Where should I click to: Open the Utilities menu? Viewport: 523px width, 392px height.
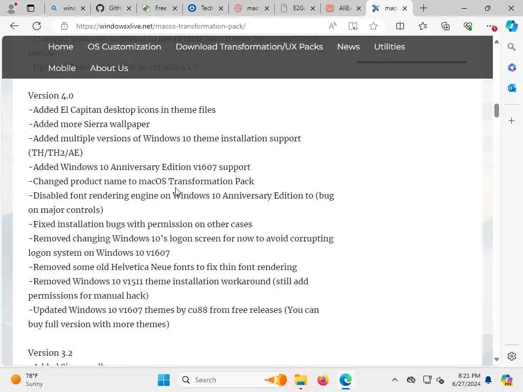(x=389, y=46)
